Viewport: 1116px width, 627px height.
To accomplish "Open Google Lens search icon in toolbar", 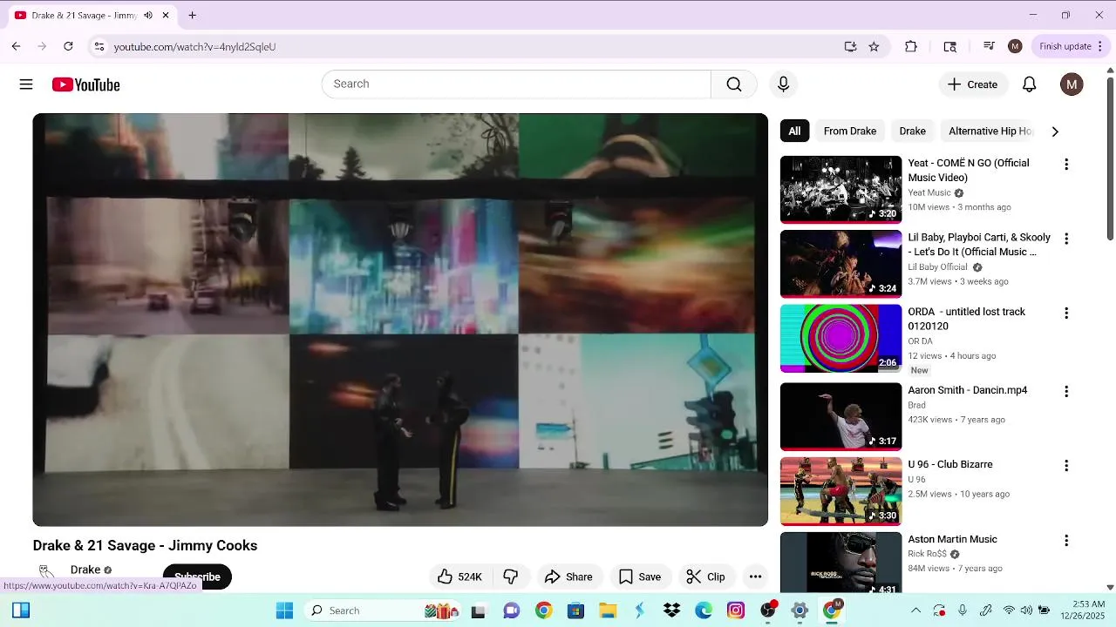I will point(950,46).
